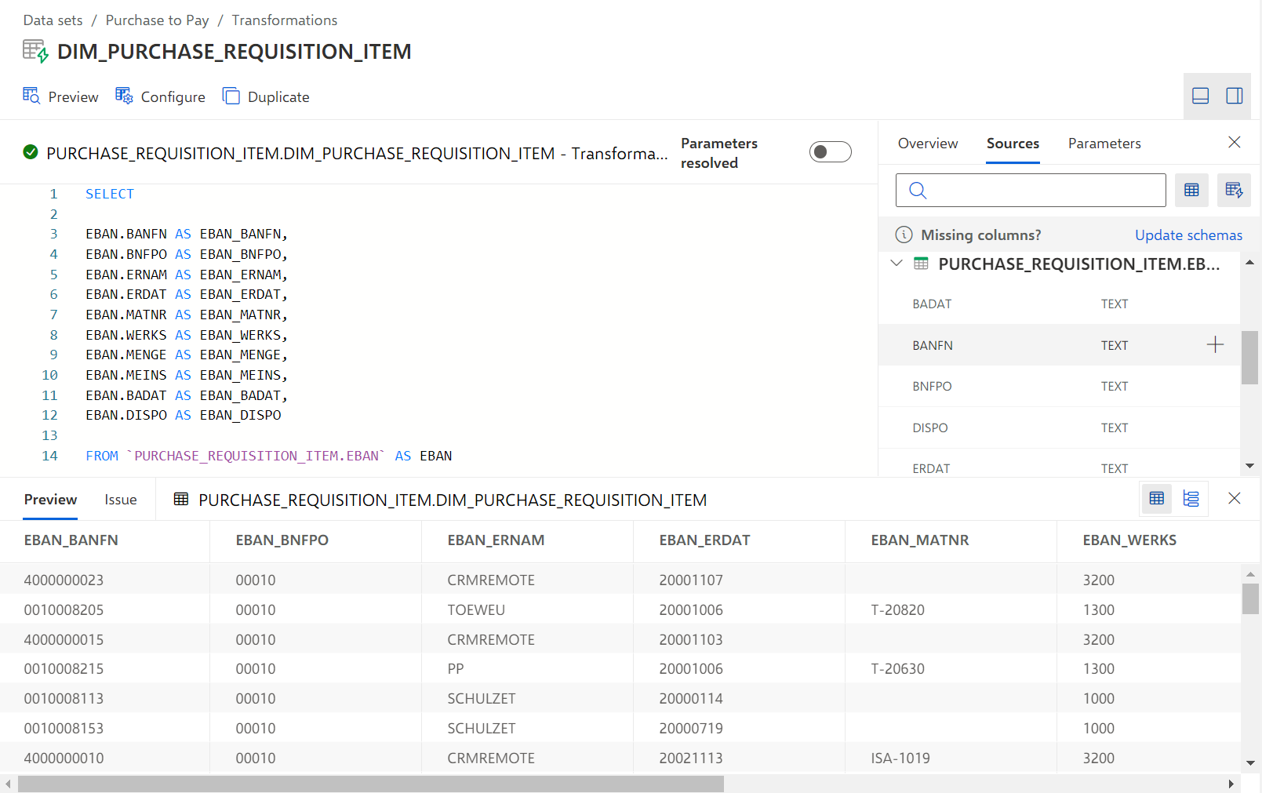Switch preview to list view icon
This screenshot has height=793, width=1262.
point(1191,498)
